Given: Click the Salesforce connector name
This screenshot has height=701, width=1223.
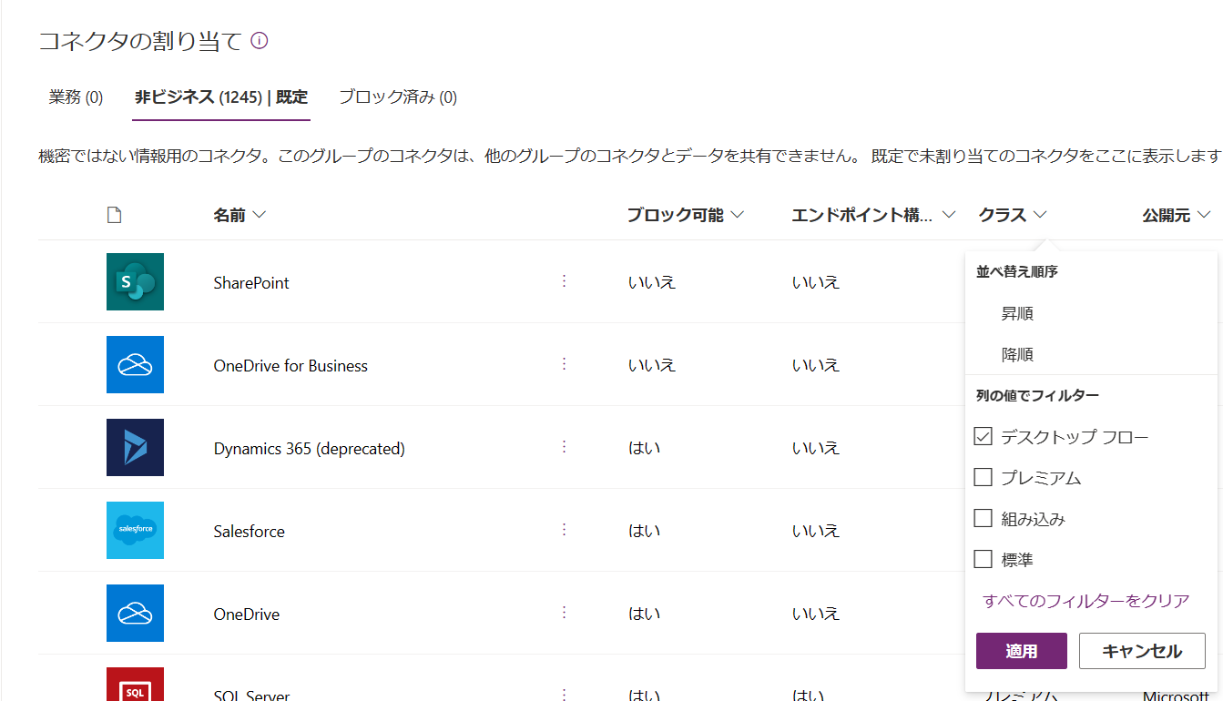Looking at the screenshot, I should pyautogui.click(x=250, y=532).
